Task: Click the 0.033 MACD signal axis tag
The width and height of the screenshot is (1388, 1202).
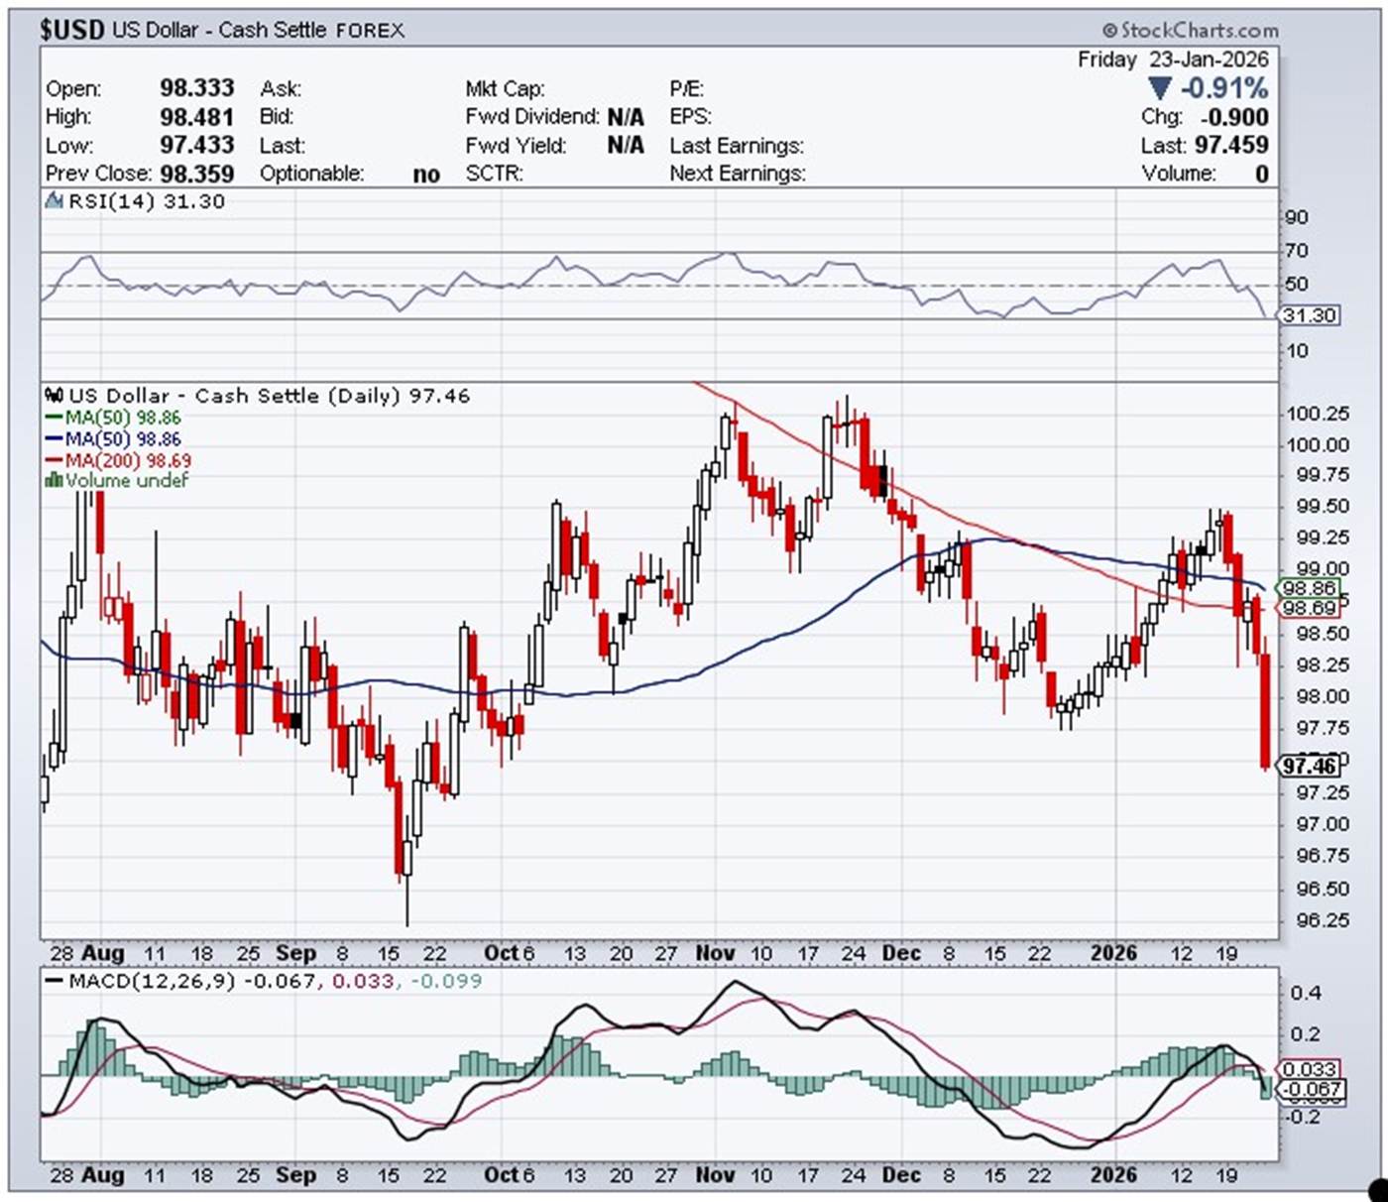Action: pyautogui.click(x=1310, y=1069)
